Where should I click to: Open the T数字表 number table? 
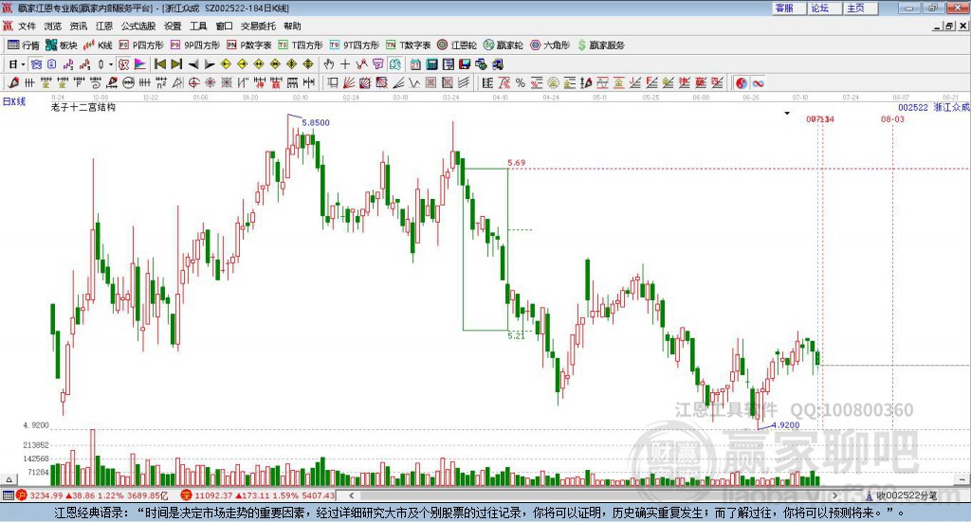coord(408,45)
